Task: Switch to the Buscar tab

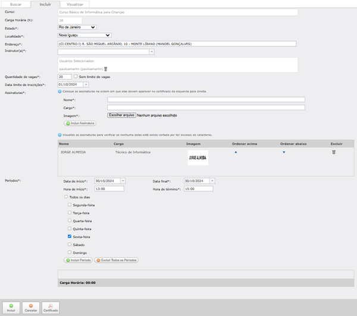Action: click(16, 4)
